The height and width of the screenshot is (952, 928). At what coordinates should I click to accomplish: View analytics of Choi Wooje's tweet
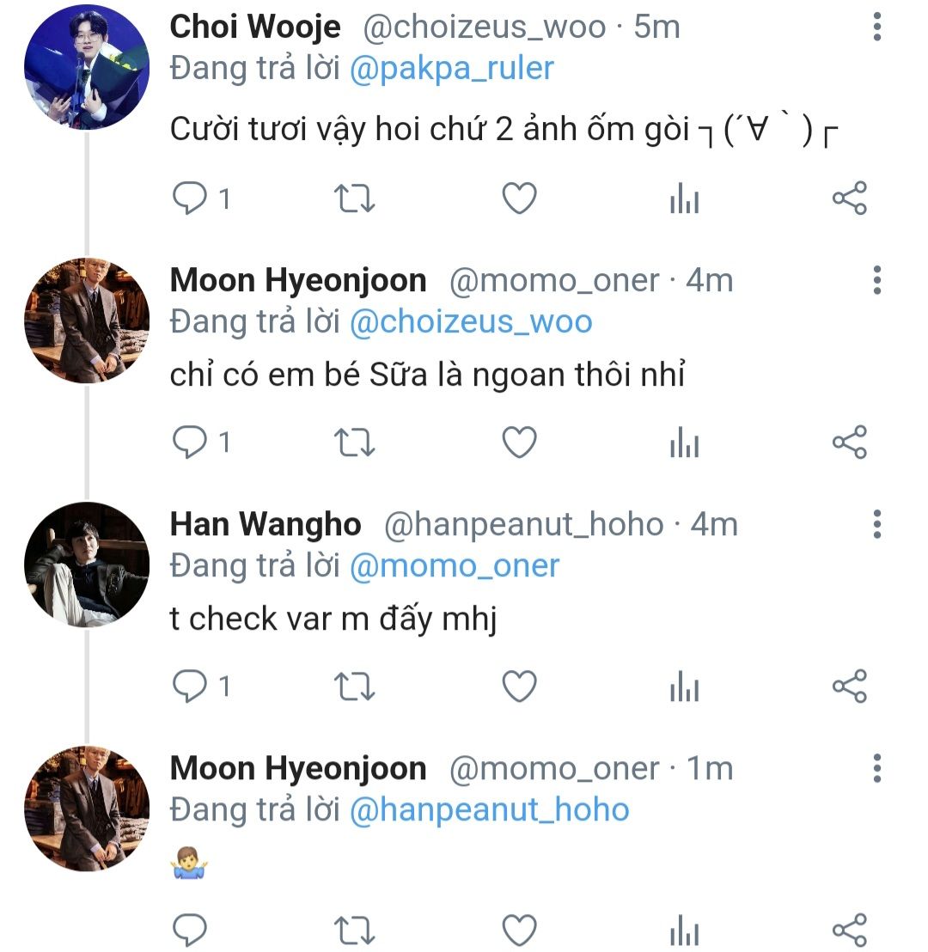[684, 199]
